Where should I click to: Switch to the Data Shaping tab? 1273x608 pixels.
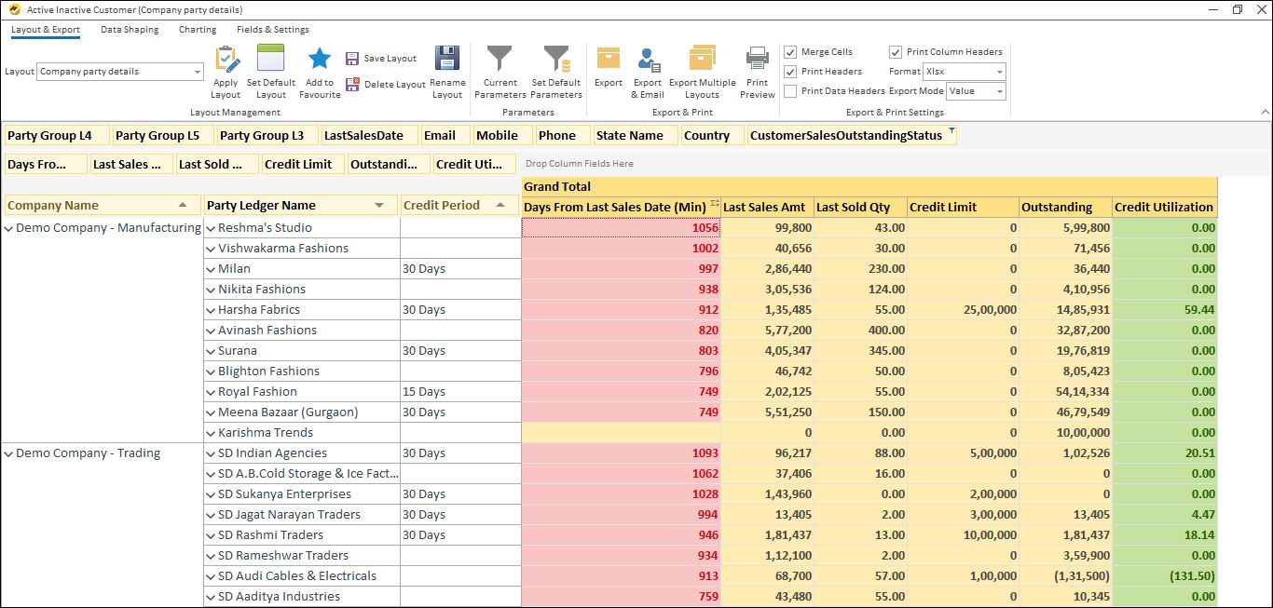(130, 29)
